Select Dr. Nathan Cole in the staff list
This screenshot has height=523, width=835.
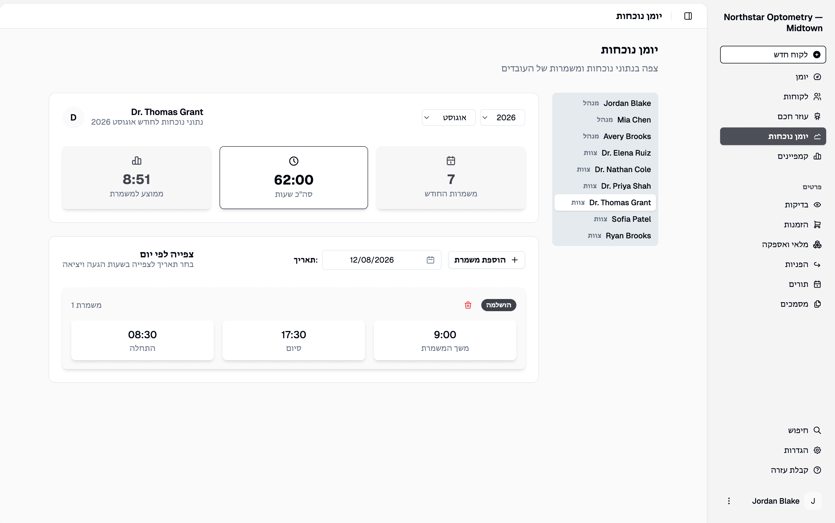[x=605, y=169]
